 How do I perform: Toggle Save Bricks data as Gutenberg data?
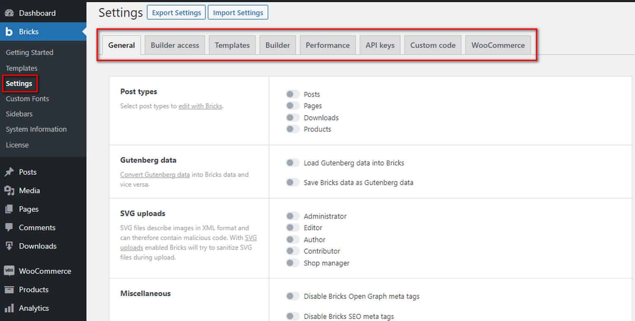coord(293,183)
